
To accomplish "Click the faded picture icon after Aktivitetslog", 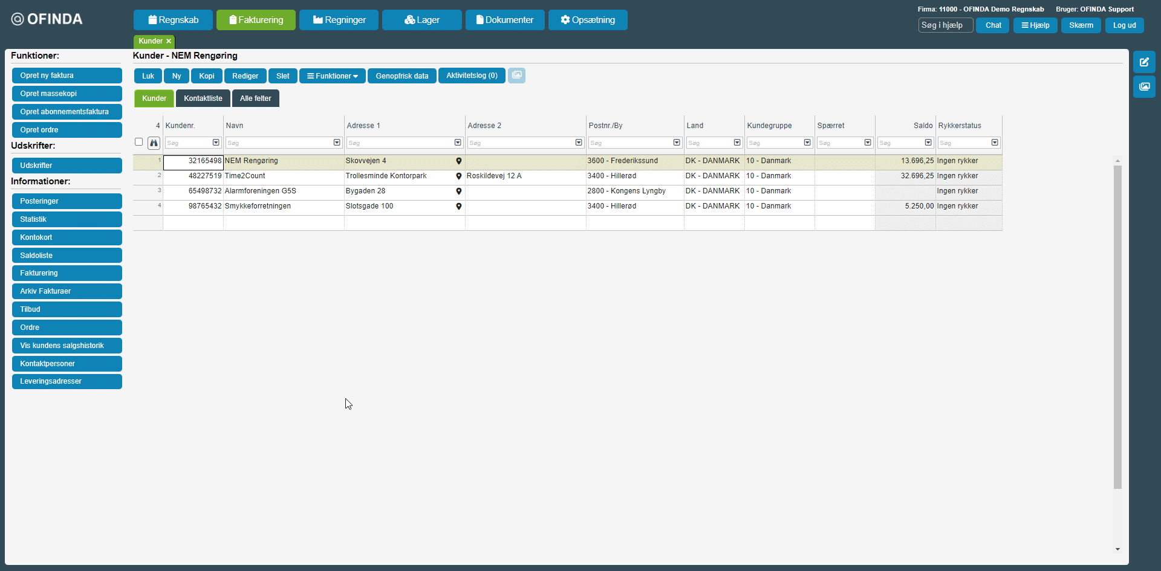I will pyautogui.click(x=516, y=76).
